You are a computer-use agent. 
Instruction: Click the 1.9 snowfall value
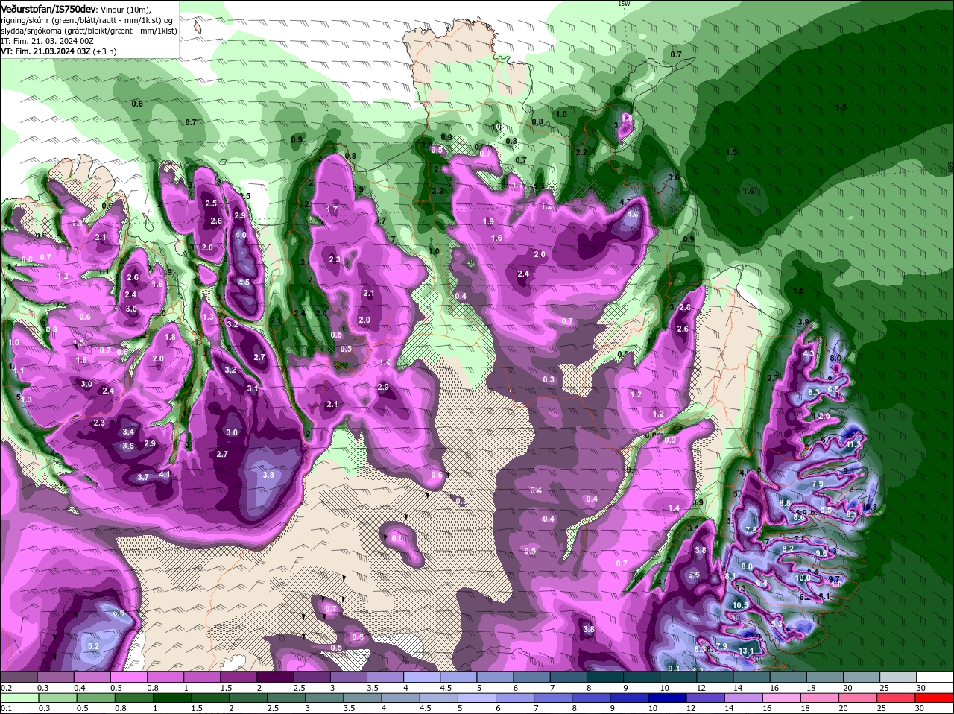[x=488, y=221]
